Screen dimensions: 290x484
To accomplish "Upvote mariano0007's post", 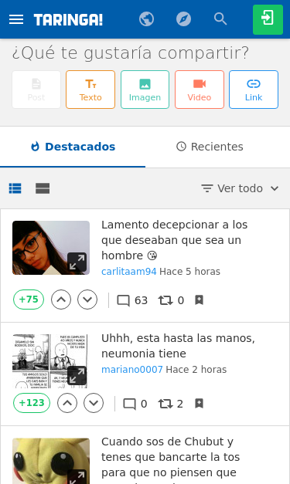I will [x=67, y=403].
